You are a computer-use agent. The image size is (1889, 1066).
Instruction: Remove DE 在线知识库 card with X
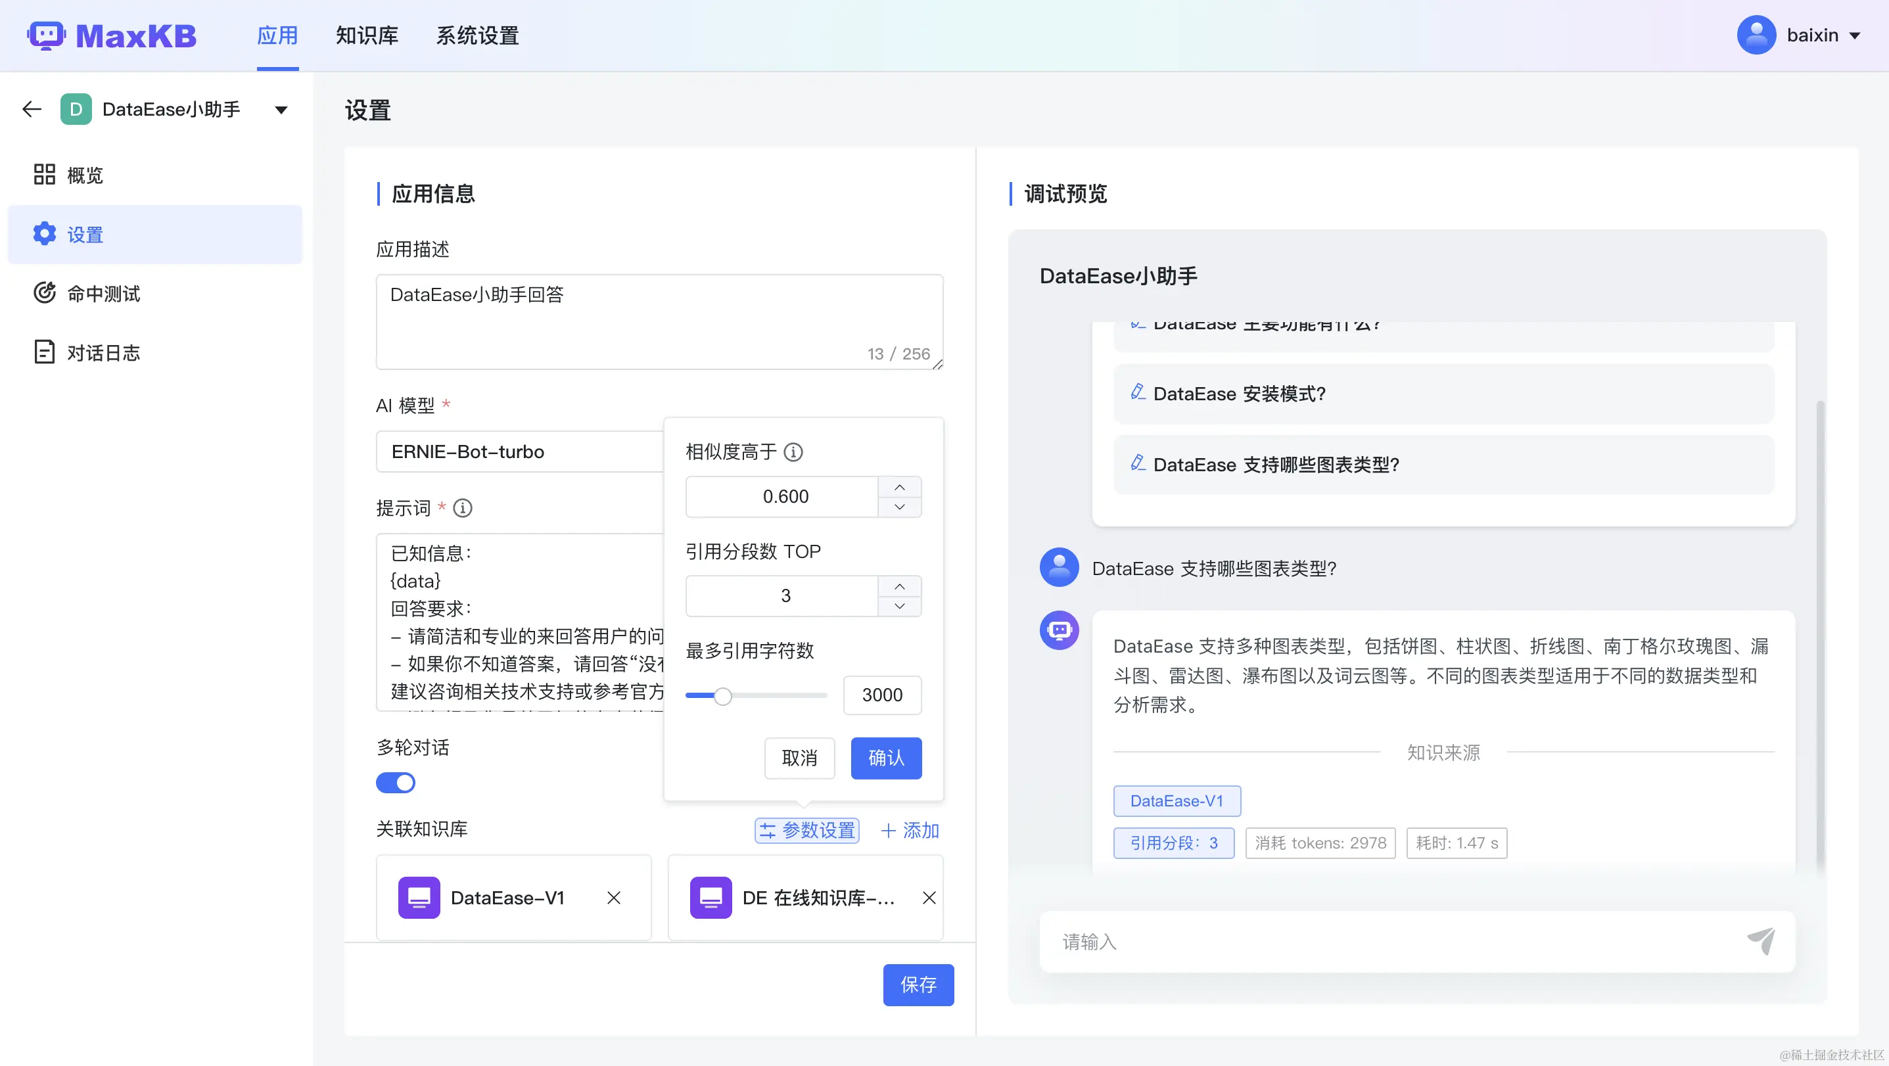(x=928, y=897)
